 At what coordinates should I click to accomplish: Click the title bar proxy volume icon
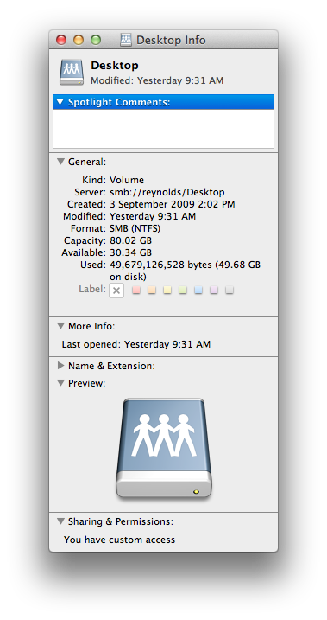(126, 40)
